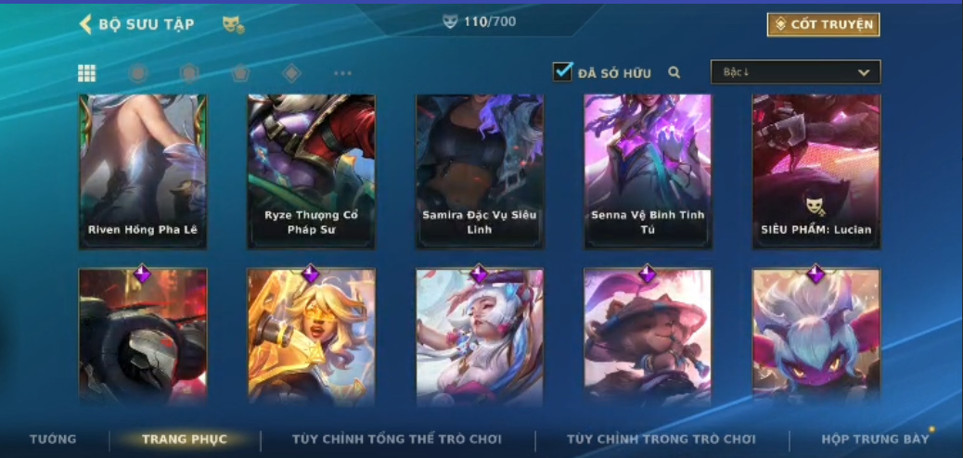Open the Tùy Chỉnh Trong Trò Chơi tab
The image size is (963, 458).
[x=661, y=439]
